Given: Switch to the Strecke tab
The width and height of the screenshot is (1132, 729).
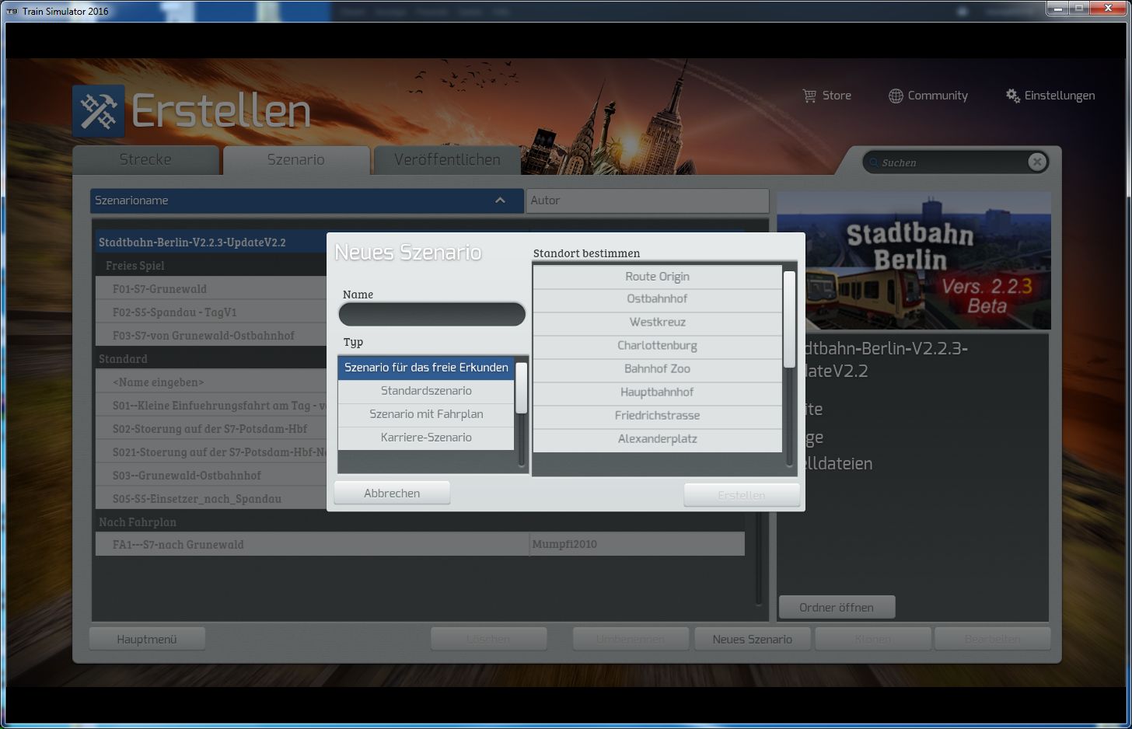Looking at the screenshot, I should click(x=145, y=159).
